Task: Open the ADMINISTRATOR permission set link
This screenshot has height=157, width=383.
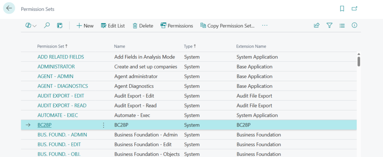Action: (x=56, y=67)
